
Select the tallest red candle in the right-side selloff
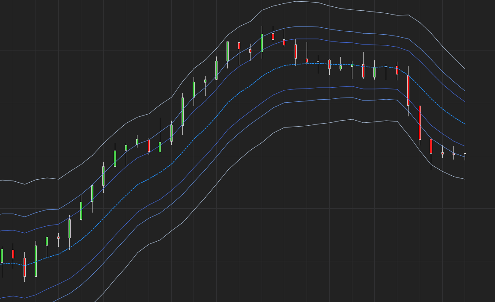[x=420, y=122]
